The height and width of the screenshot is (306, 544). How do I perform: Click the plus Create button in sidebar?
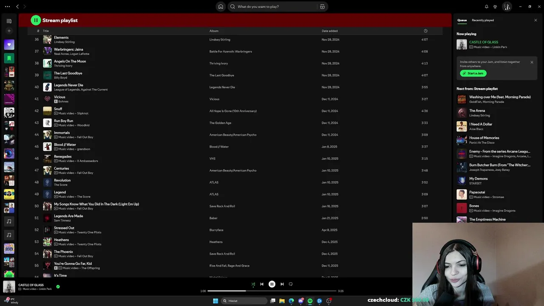(x=9, y=31)
